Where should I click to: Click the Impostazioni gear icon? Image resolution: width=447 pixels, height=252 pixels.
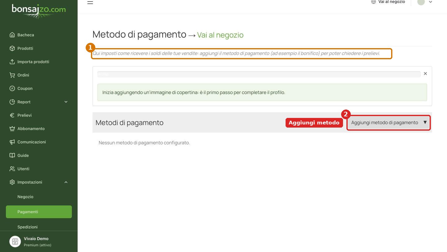coord(12,182)
